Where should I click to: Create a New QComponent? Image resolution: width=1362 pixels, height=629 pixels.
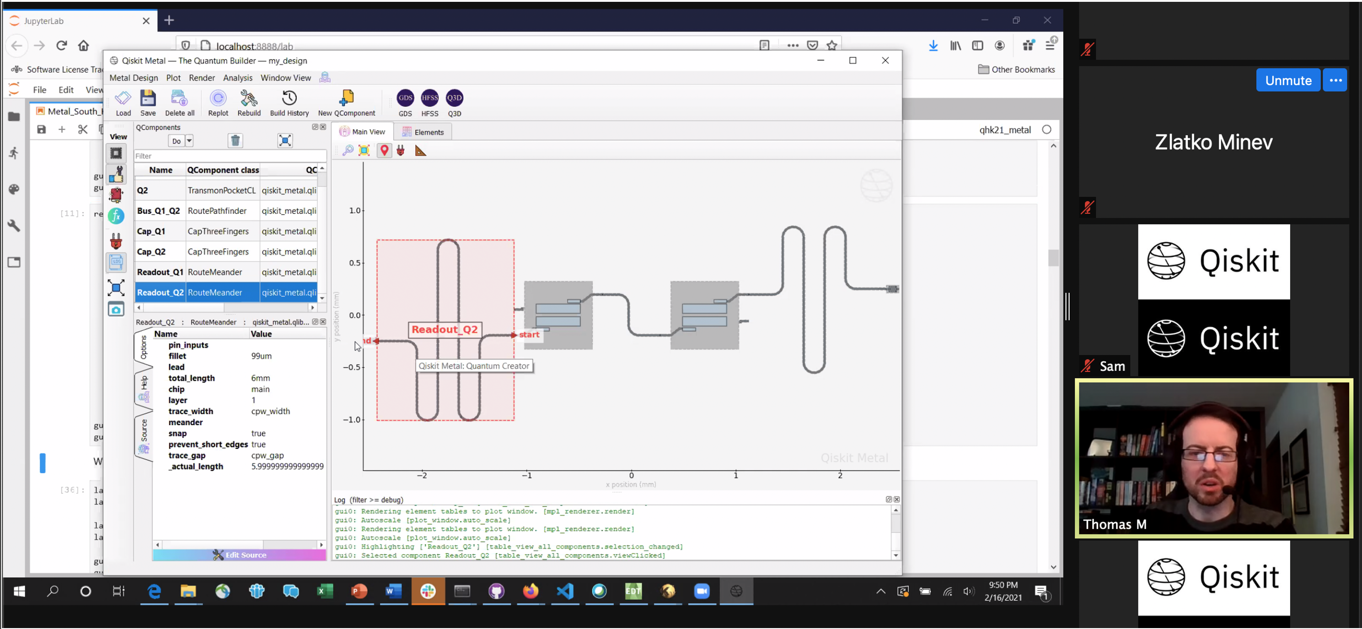click(346, 102)
